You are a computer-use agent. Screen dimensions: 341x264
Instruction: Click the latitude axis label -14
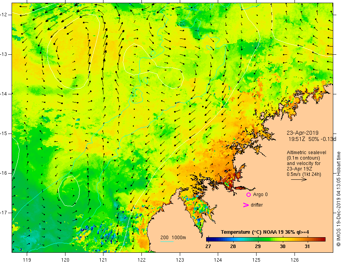tap(4, 94)
